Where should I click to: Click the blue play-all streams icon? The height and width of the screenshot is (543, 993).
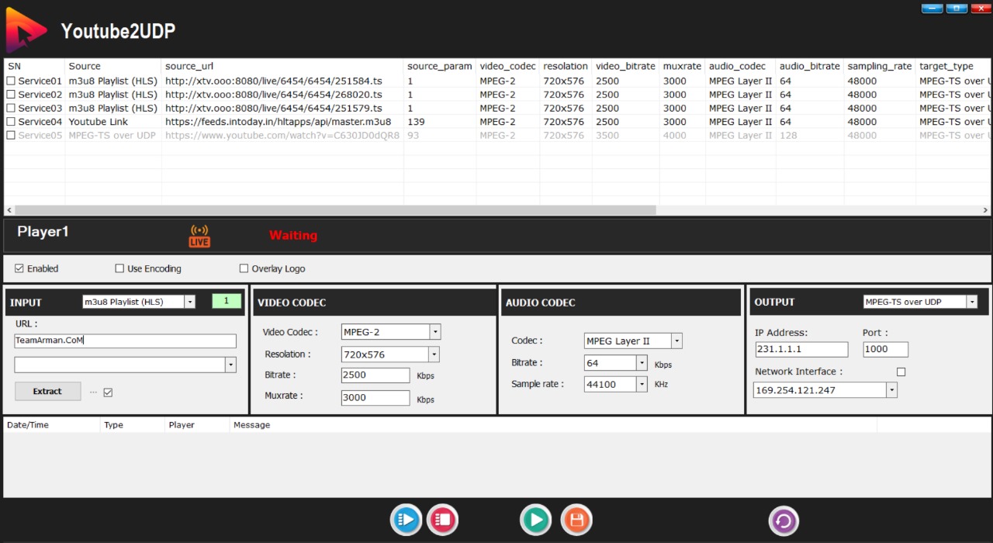coord(406,520)
